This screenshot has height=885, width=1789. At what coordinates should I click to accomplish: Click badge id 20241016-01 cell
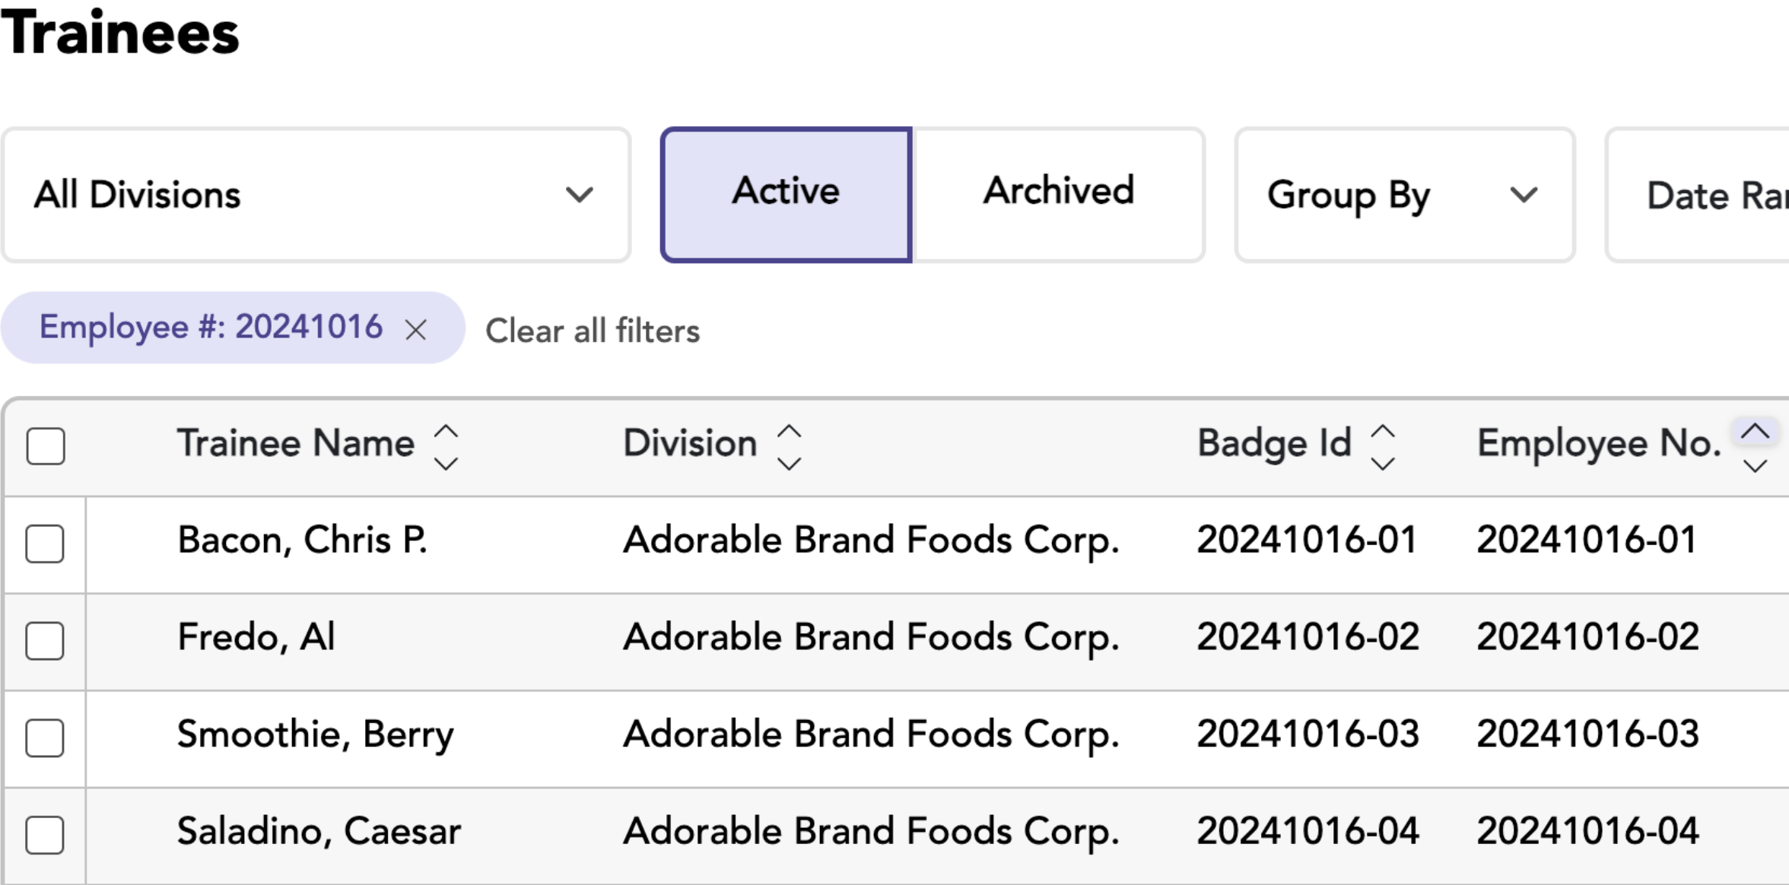pyautogui.click(x=1306, y=541)
